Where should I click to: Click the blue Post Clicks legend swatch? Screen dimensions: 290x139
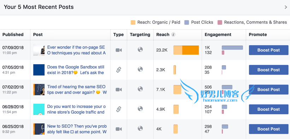[187, 22]
